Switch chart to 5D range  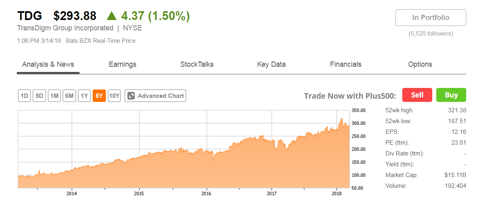coord(39,96)
